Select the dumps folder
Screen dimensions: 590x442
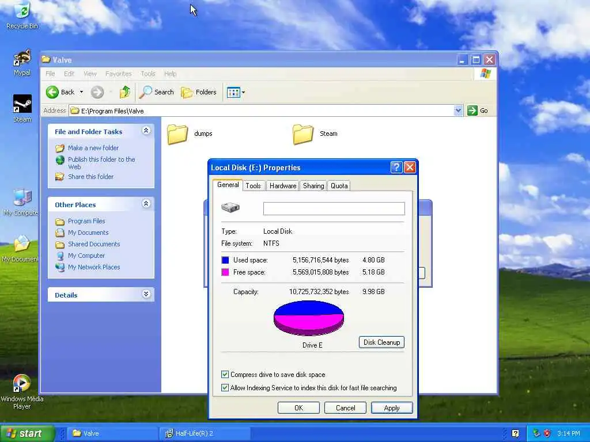(x=190, y=134)
